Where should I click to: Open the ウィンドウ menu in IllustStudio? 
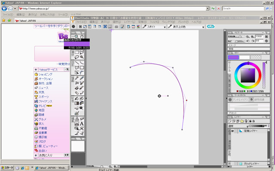click(168, 22)
